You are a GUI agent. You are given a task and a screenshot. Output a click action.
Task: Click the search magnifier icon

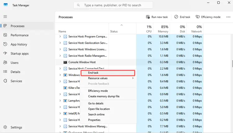[x=78, y=5]
